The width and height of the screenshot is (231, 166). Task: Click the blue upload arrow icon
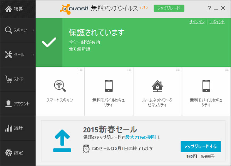pyautogui.click(x=62, y=141)
